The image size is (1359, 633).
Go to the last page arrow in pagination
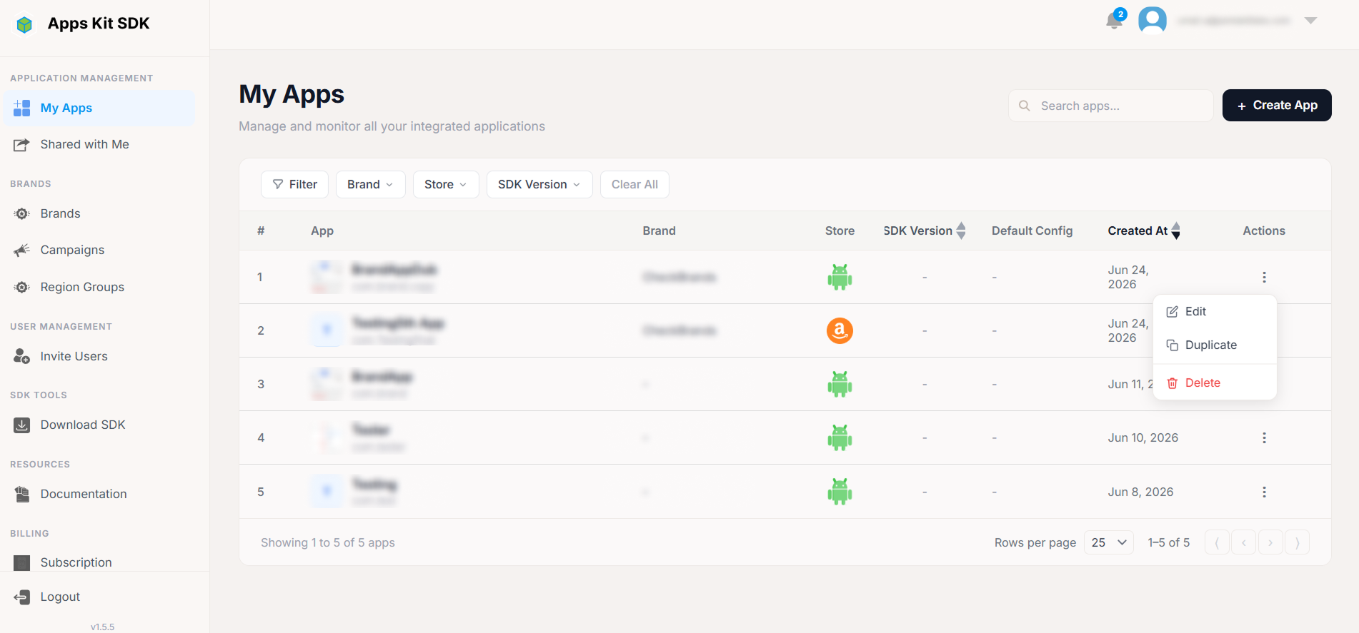[x=1297, y=542]
